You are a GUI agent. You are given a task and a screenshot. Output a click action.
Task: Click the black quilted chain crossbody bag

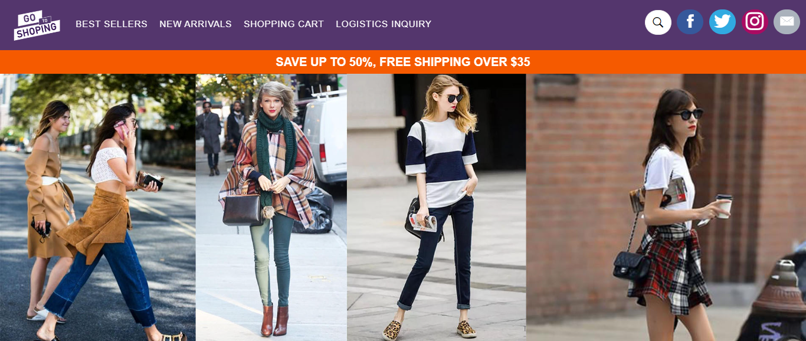pos(631,264)
